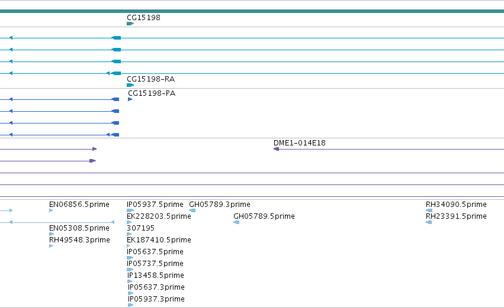Click the RH34090.5prime EST glyph
This screenshot has width=504, height=308.
(x=429, y=210)
